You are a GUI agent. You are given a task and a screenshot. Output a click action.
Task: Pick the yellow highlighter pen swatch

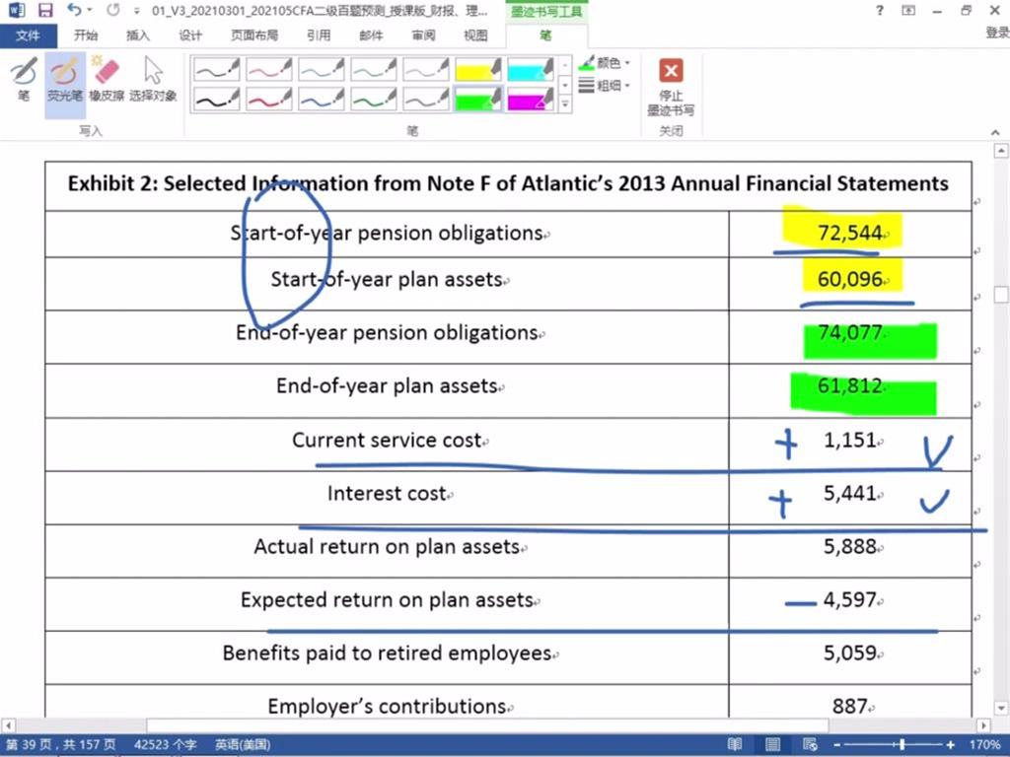click(478, 69)
